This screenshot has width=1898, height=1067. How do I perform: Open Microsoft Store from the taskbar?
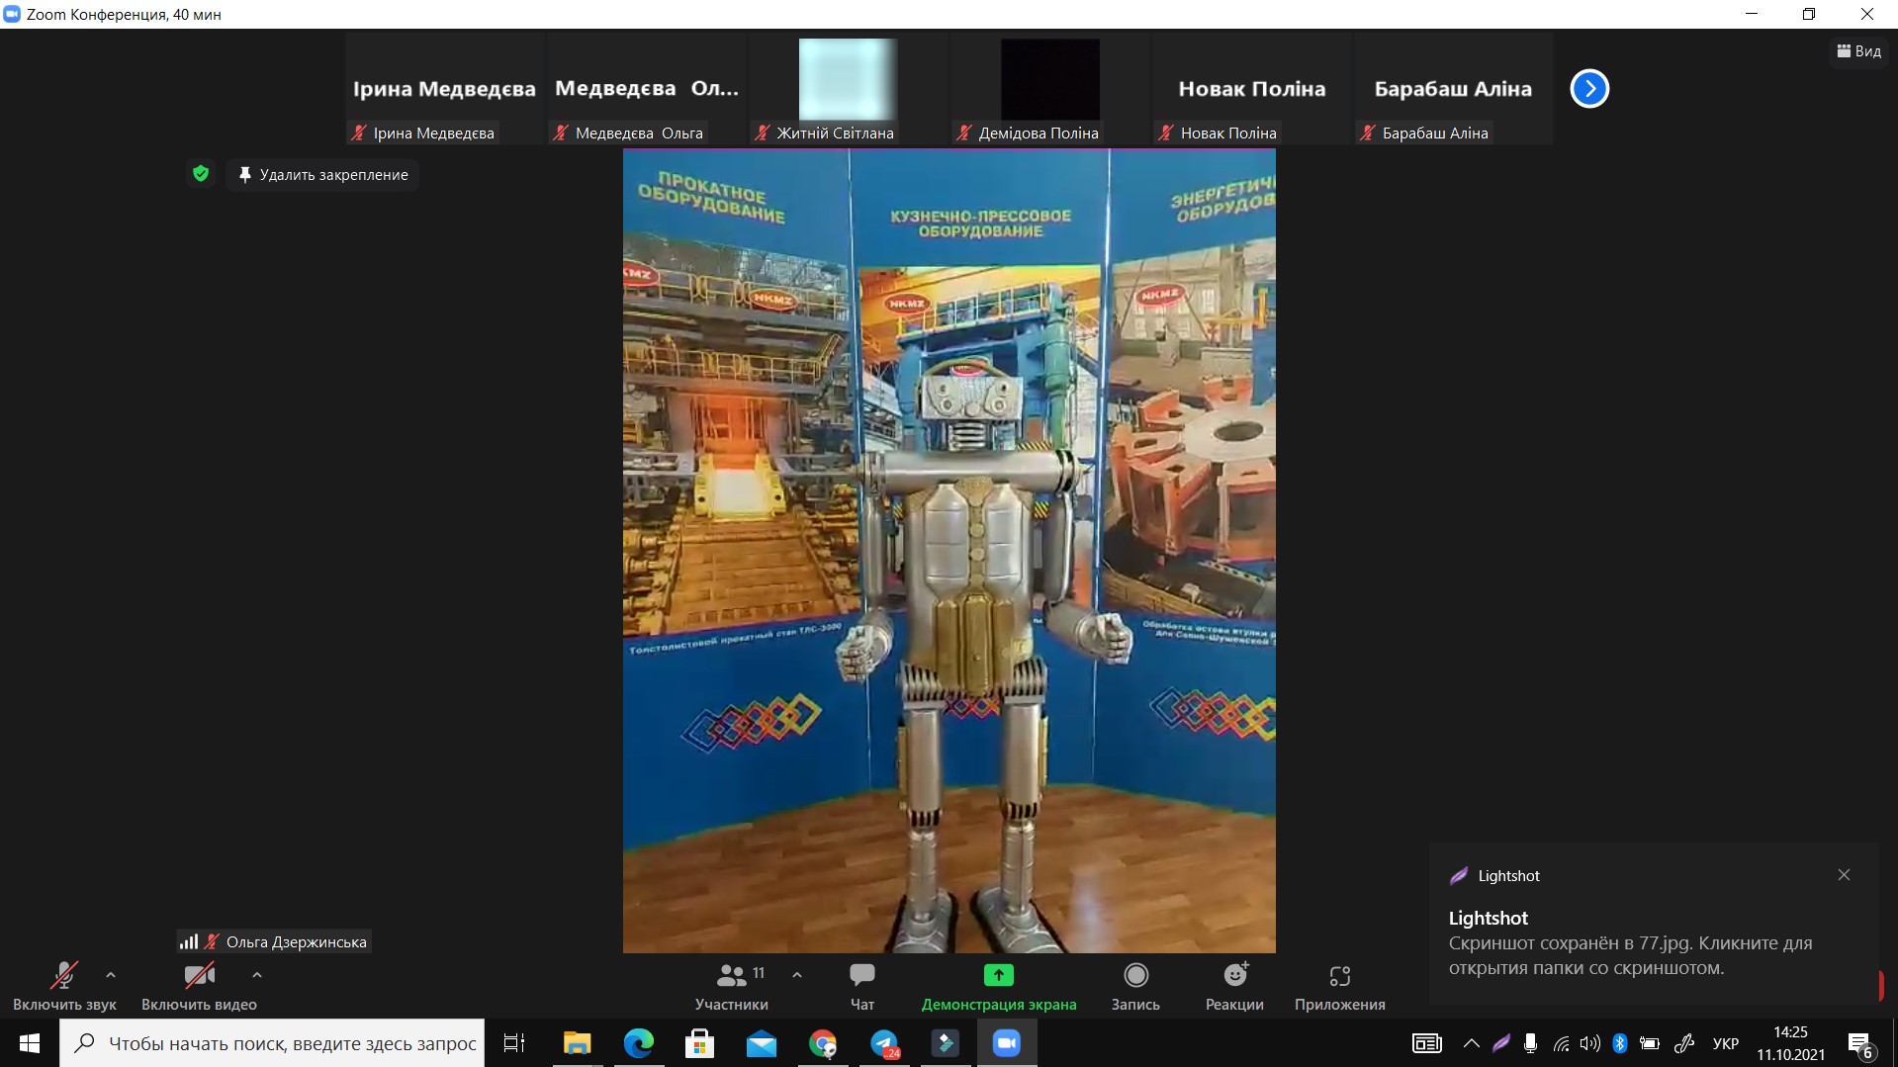tap(700, 1043)
